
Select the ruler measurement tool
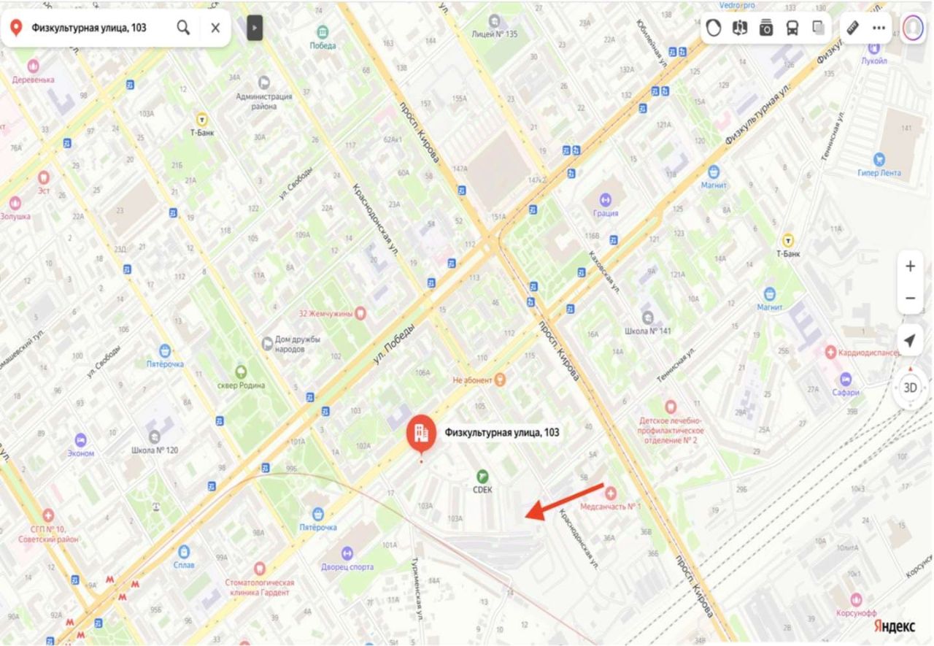[853, 28]
